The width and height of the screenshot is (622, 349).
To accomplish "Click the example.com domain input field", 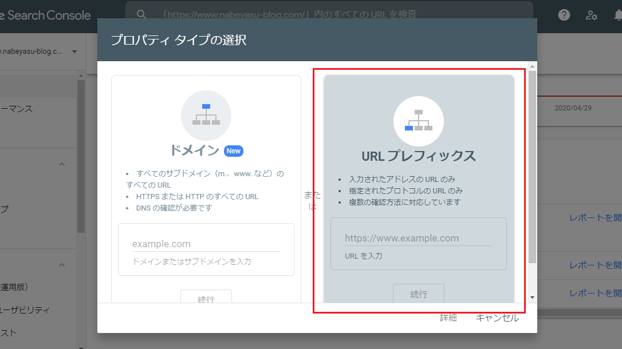I will click(206, 244).
